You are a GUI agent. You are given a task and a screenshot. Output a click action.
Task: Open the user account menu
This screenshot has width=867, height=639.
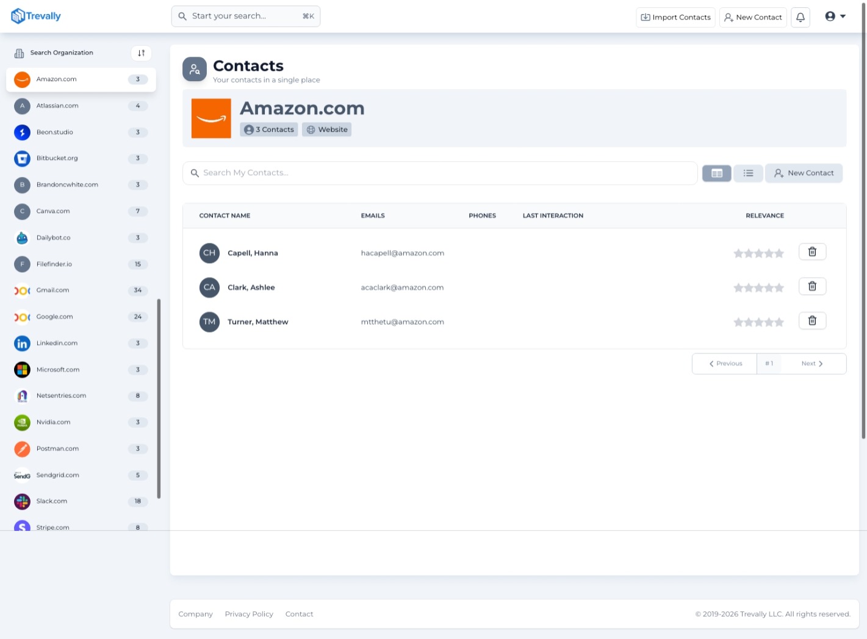click(835, 16)
